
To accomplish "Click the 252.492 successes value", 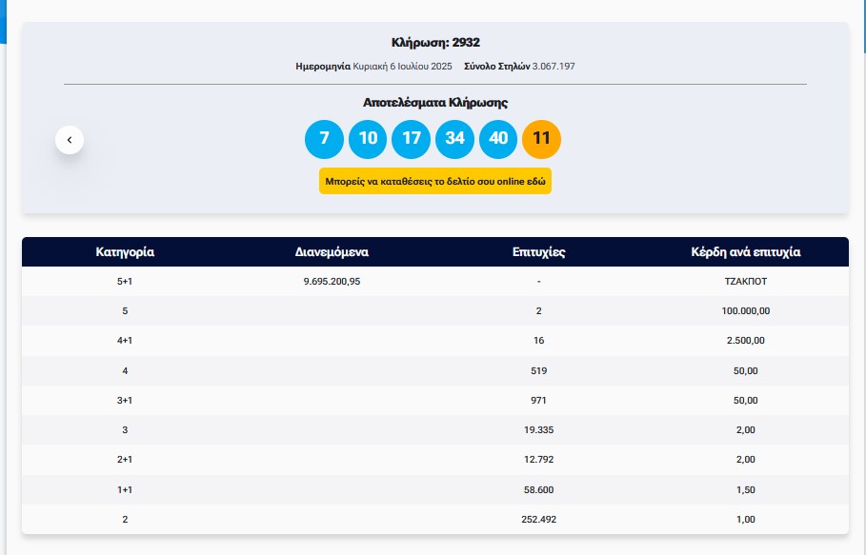I will 538,520.
